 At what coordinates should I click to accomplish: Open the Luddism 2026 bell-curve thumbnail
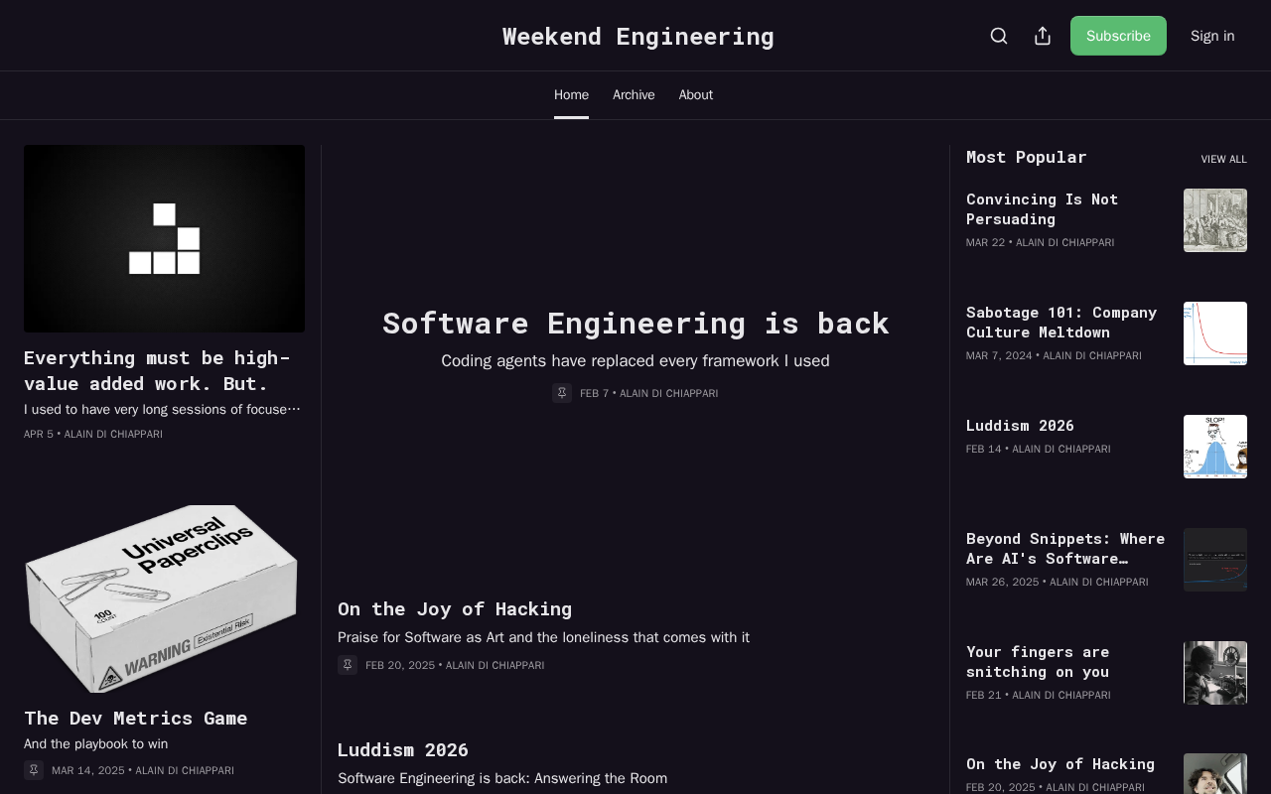click(1215, 447)
